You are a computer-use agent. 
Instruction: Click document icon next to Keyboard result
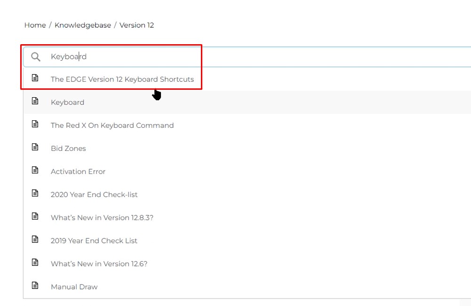(x=35, y=101)
